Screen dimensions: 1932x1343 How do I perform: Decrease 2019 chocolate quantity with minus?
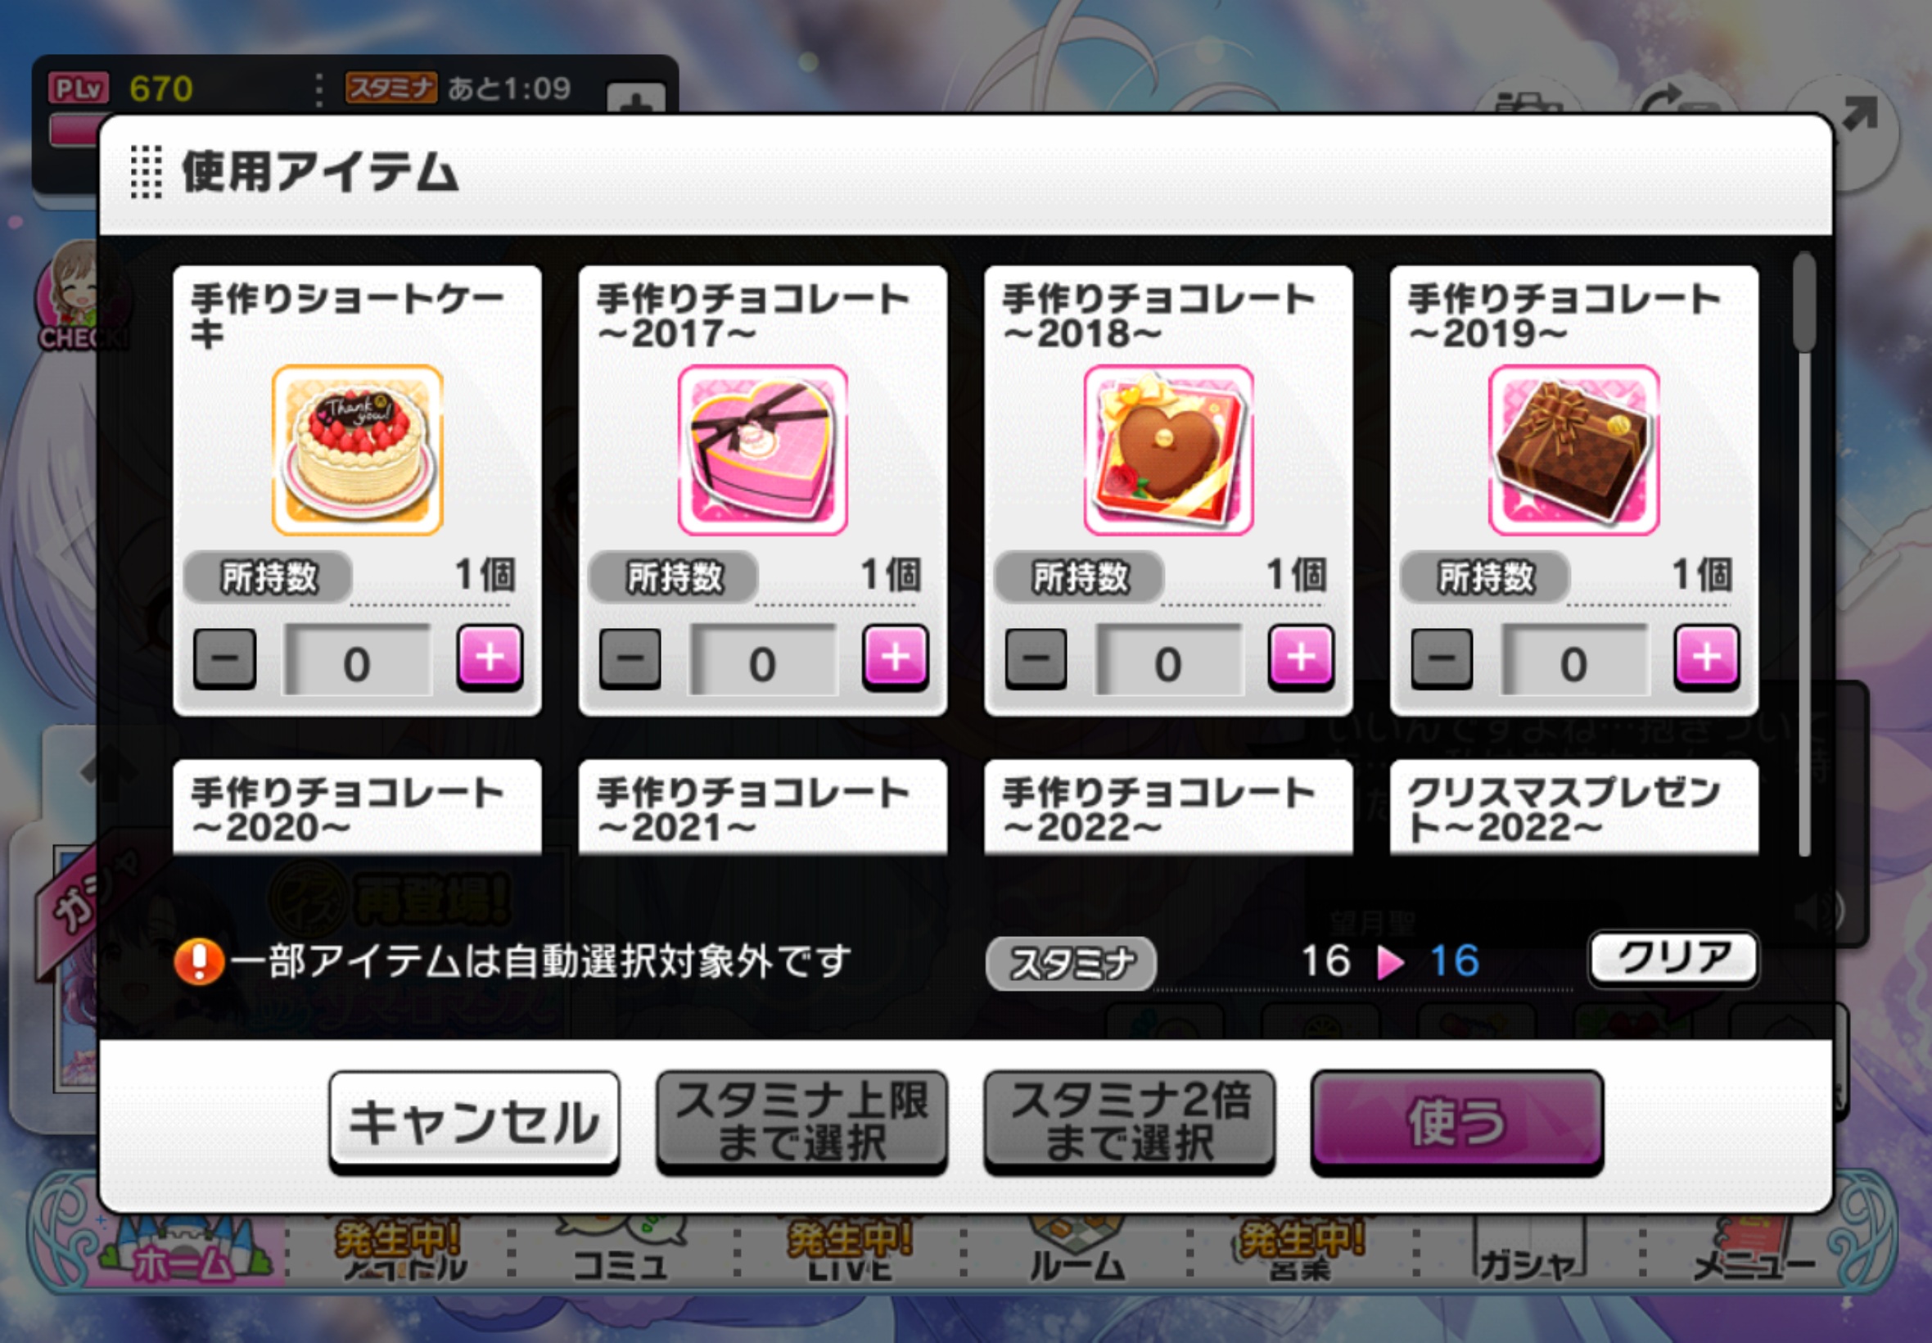[x=1442, y=659]
